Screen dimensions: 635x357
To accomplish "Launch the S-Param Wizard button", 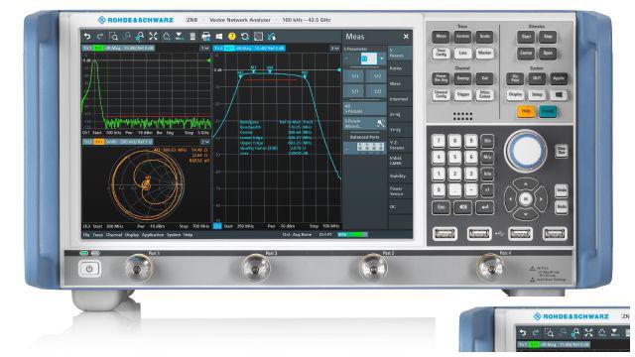I will click(x=364, y=123).
